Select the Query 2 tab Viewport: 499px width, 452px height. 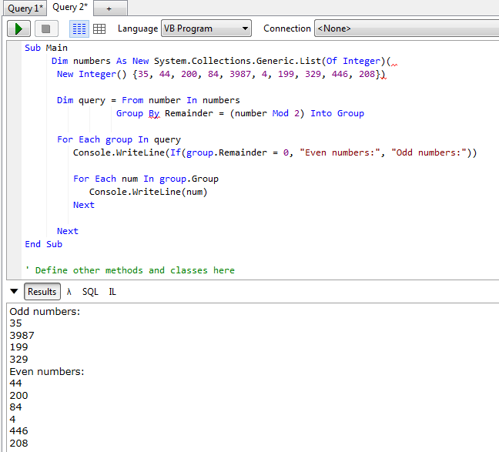pos(70,8)
